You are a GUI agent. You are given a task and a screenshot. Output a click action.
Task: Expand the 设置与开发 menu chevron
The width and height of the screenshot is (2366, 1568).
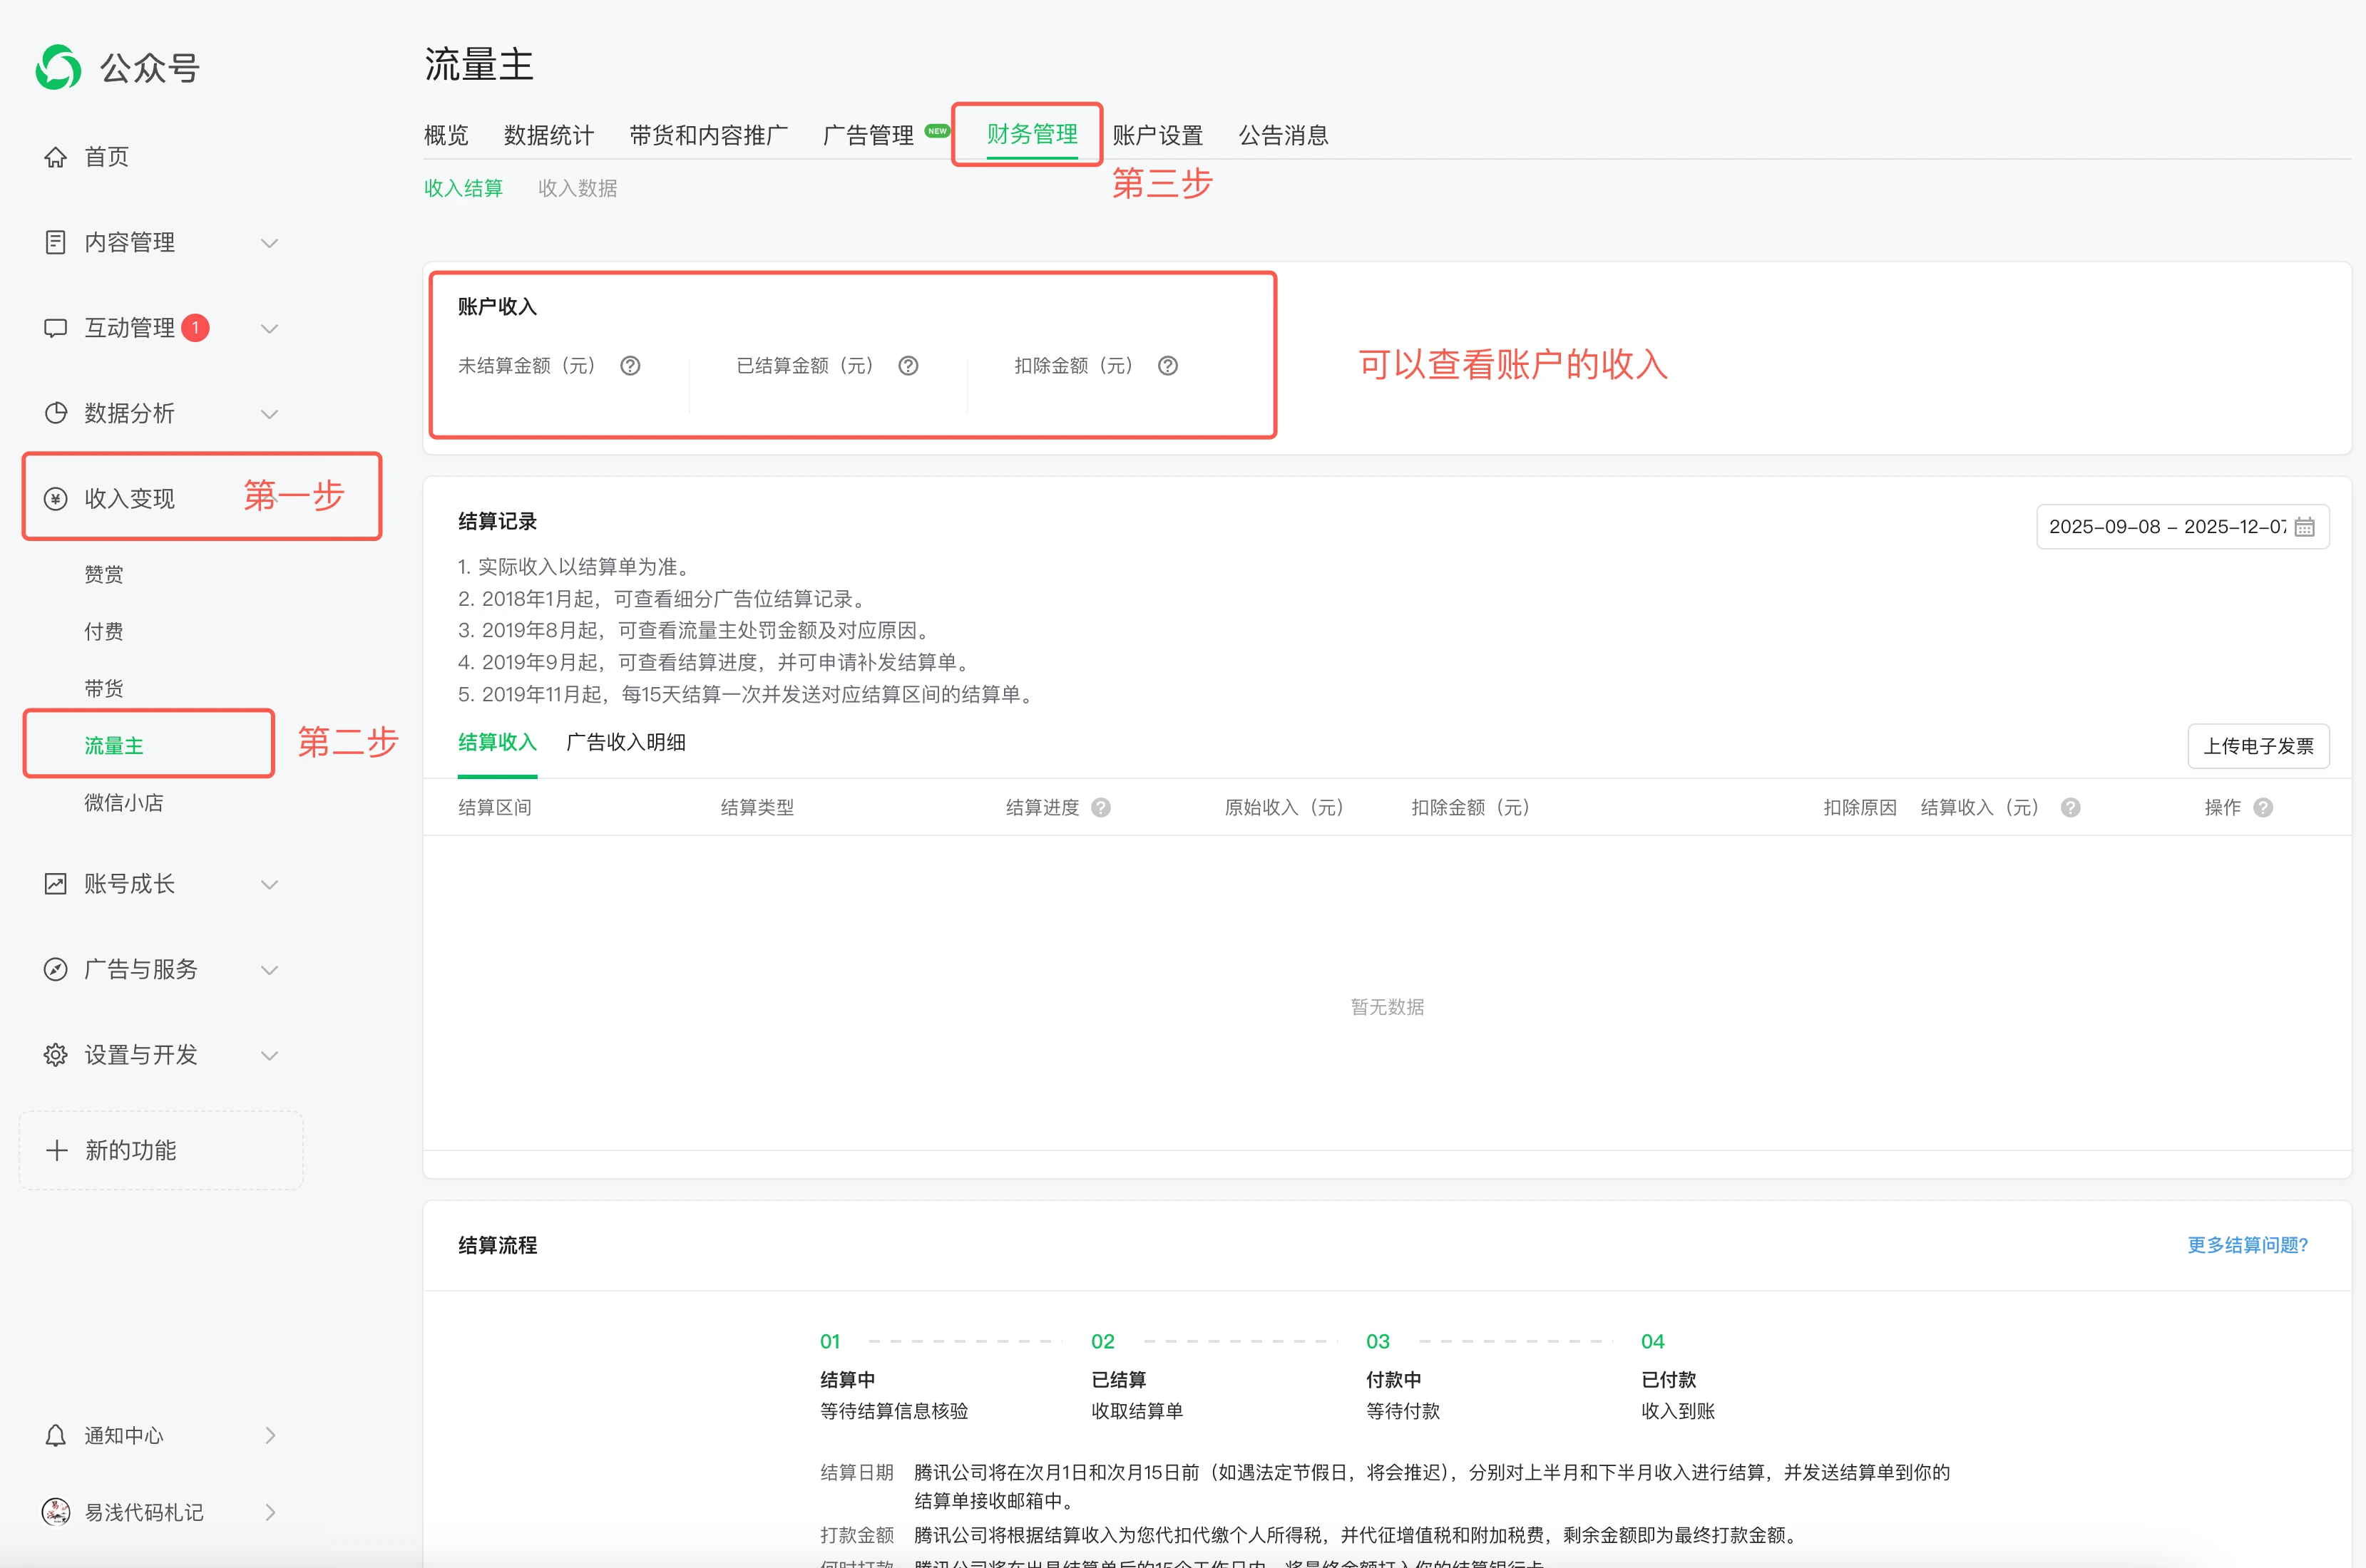click(269, 1056)
